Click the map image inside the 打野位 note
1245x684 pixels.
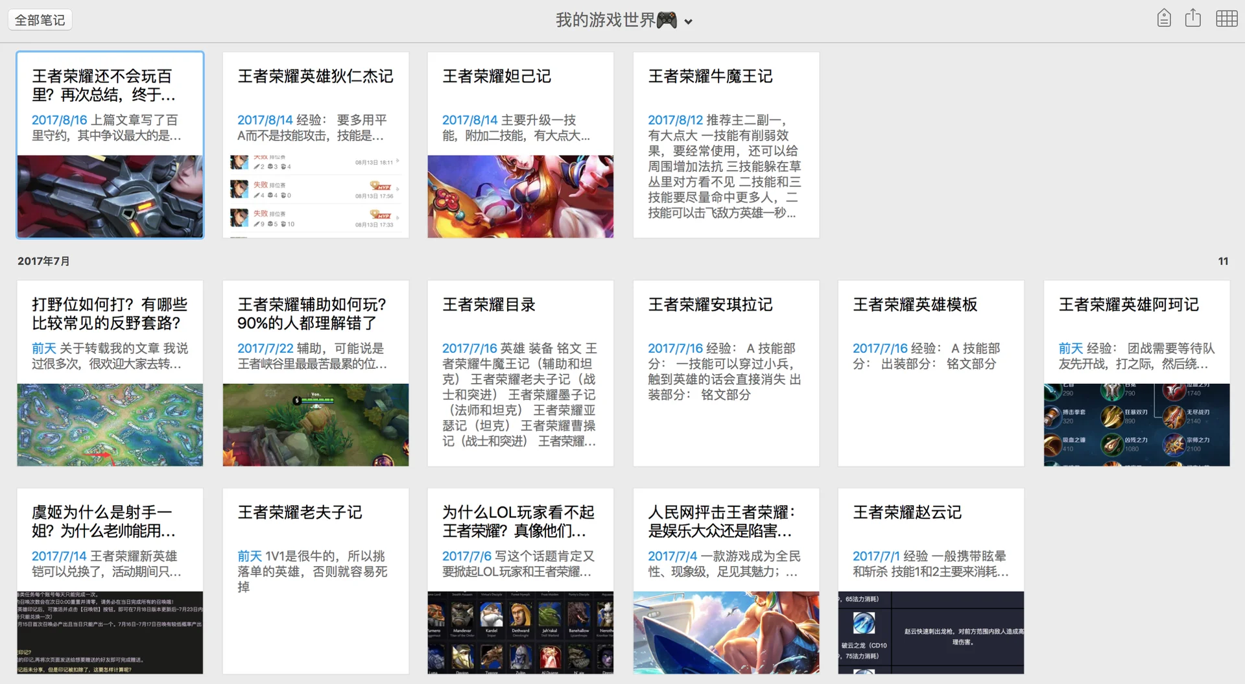110,425
